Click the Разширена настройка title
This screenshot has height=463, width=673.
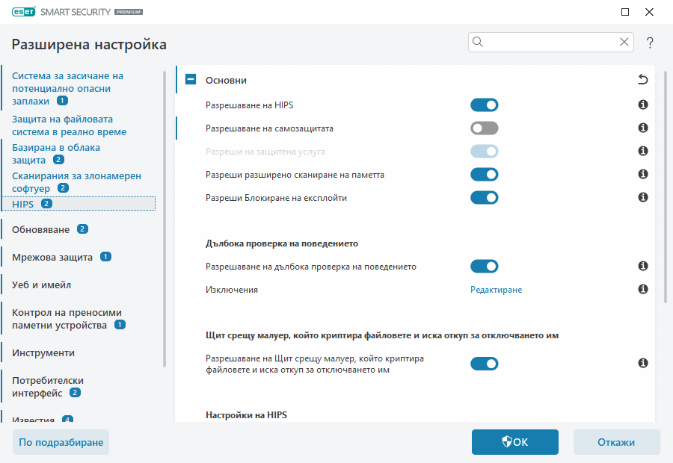tap(89, 45)
